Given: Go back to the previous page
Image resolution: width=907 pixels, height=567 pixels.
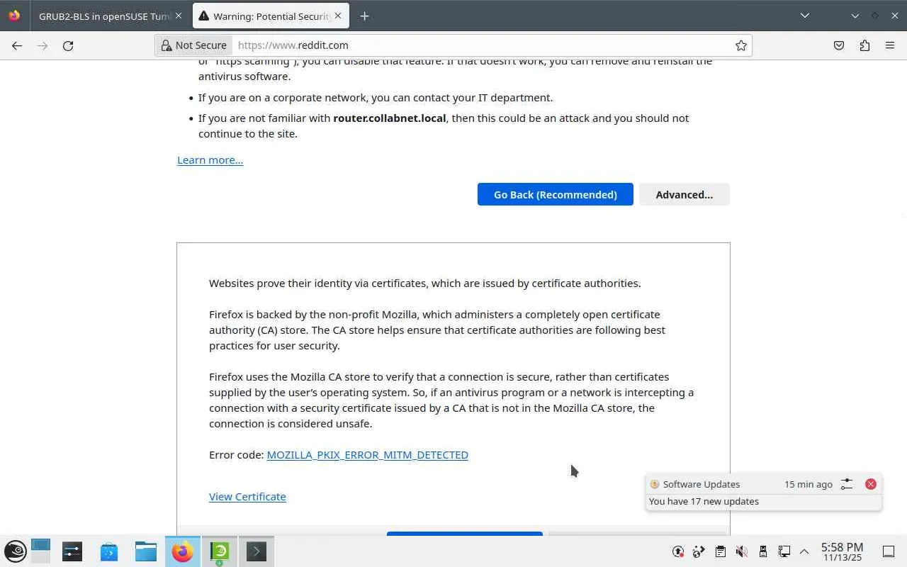Looking at the screenshot, I should [x=17, y=45].
